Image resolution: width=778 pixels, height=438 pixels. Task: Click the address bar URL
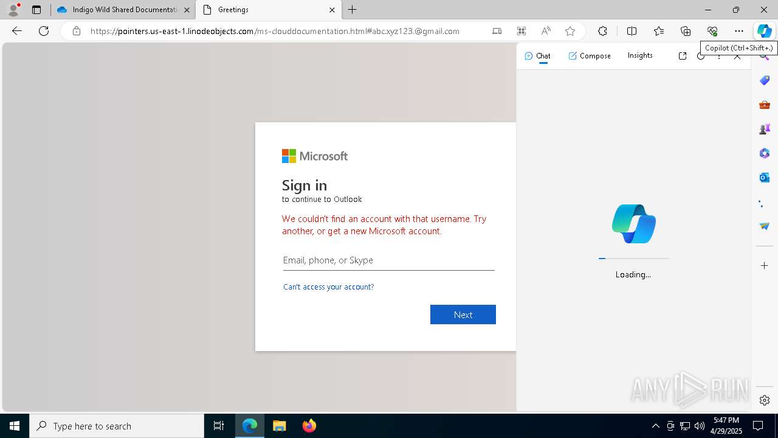click(275, 31)
